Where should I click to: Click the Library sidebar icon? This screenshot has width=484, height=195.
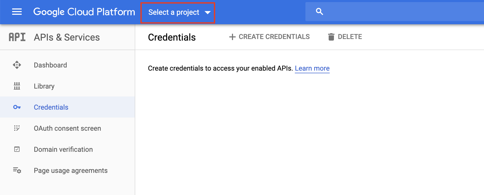coord(17,86)
